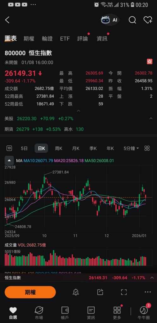This screenshot has height=323, width=157.
Task: Tap the orange 期權 button
Action: pos(30,292)
